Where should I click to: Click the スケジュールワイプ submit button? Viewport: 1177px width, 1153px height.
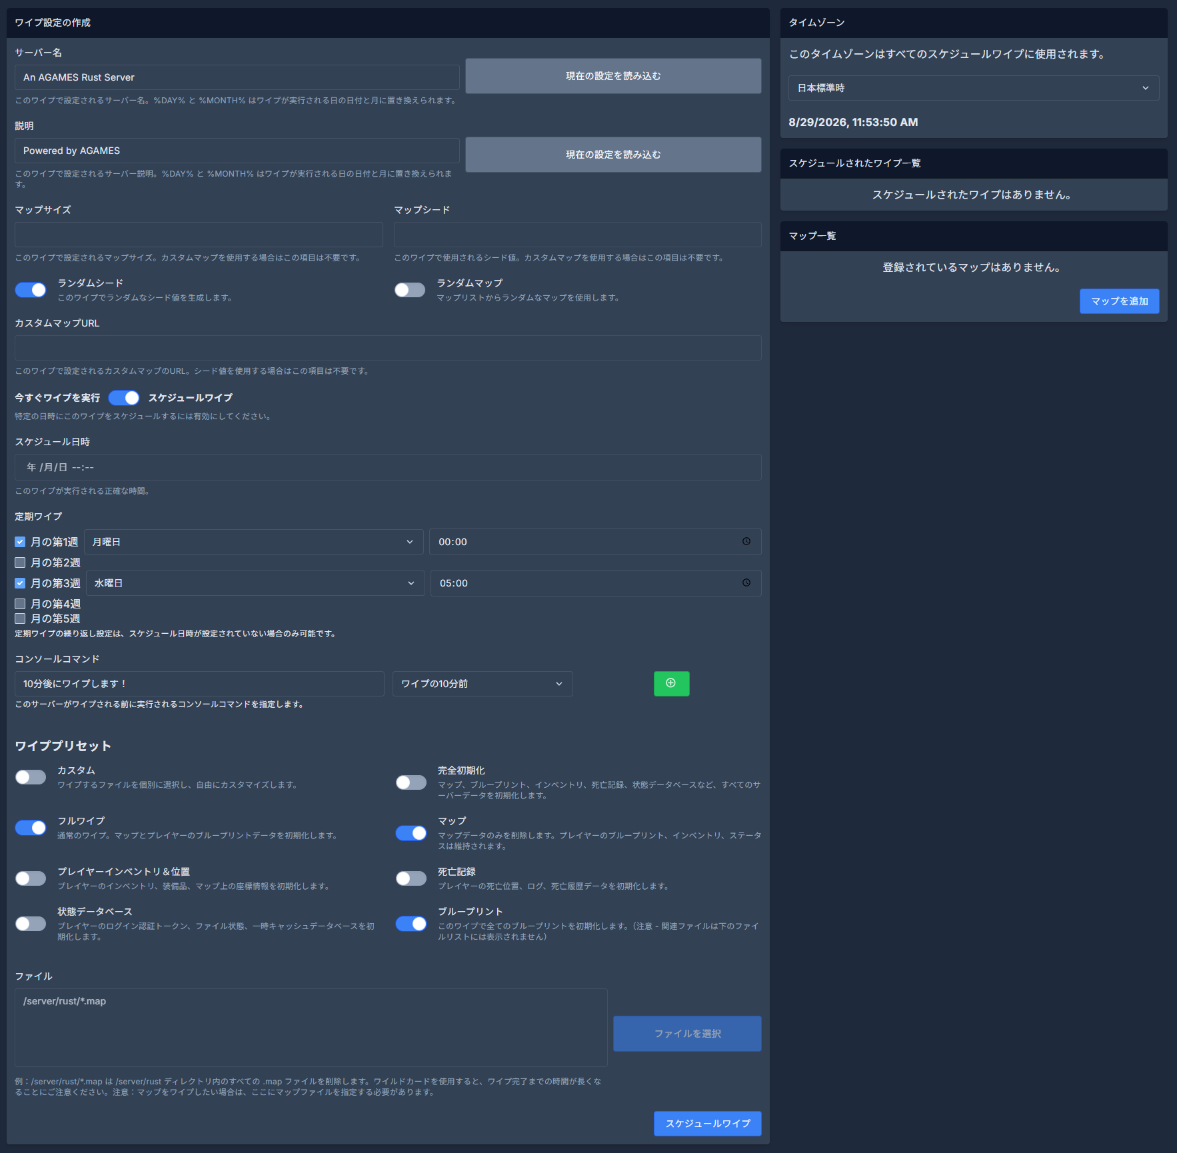coord(707,1124)
